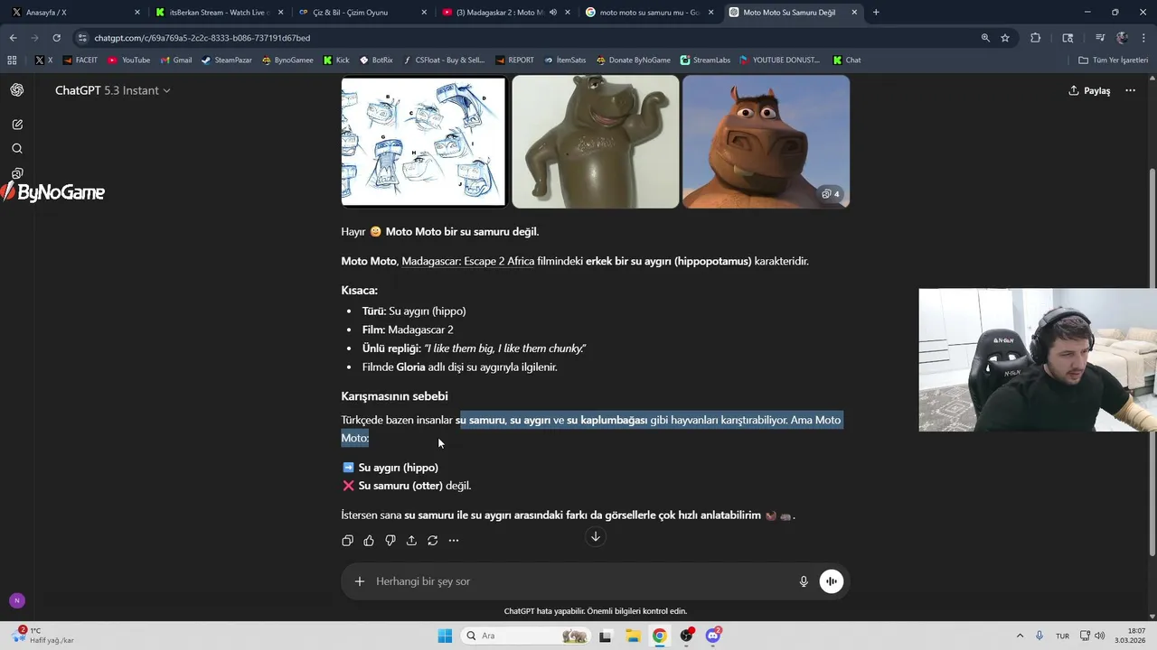The width and height of the screenshot is (1157, 650).
Task: Jump to bottom with the down-arrow button
Action: (595, 536)
